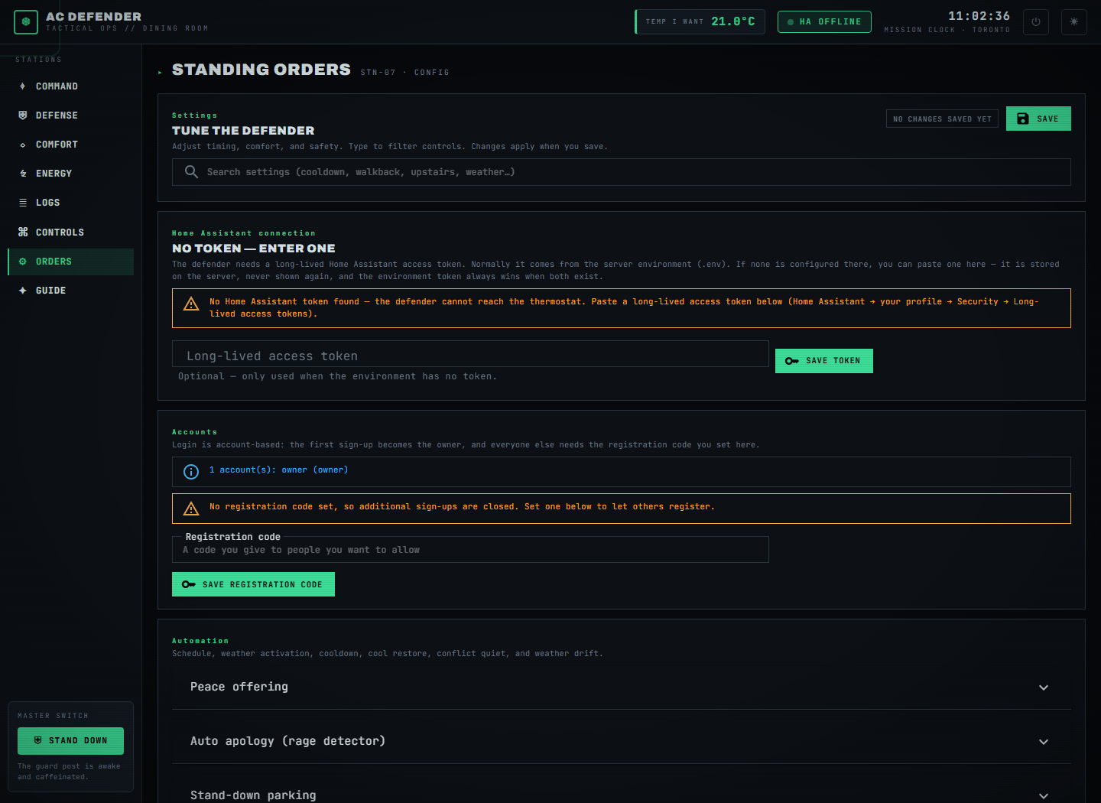Image resolution: width=1101 pixels, height=803 pixels.
Task: Click the floppy disk icon on Save
Action: [x=1023, y=119]
